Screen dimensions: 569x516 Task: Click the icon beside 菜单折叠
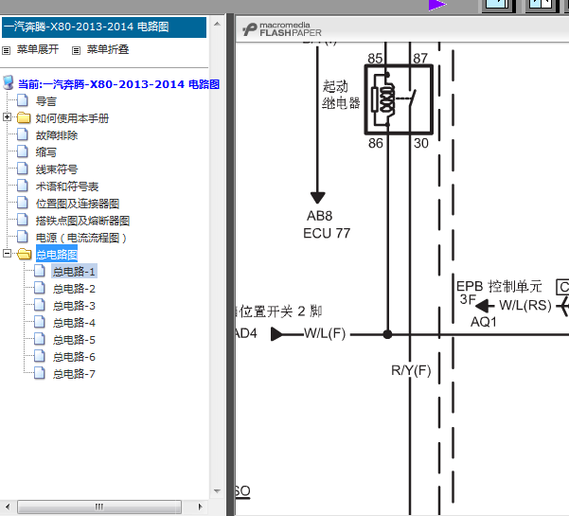(x=76, y=50)
